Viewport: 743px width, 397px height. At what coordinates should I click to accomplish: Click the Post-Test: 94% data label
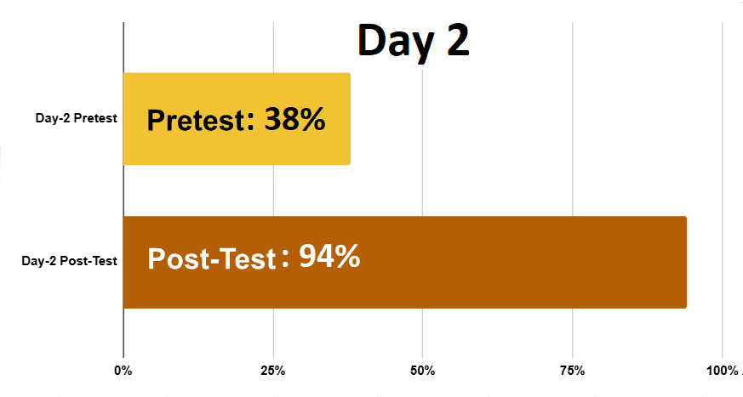pos(254,258)
